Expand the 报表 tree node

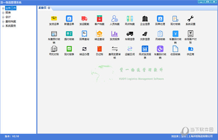(x=3, y=13)
